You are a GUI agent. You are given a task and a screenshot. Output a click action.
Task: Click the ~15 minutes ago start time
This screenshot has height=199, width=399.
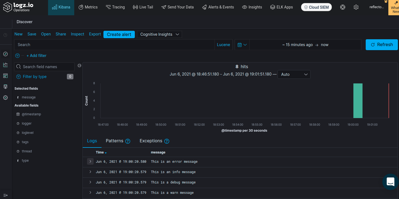pyautogui.click(x=297, y=45)
